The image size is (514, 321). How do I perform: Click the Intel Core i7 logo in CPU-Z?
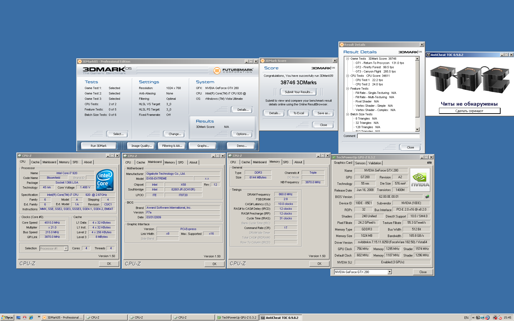[105, 180]
